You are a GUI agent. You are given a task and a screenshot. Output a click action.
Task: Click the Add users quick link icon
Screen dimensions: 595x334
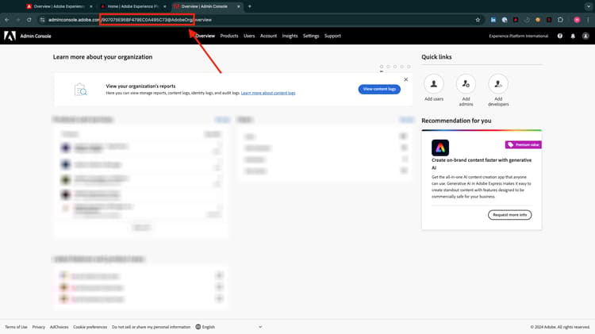[434, 84]
